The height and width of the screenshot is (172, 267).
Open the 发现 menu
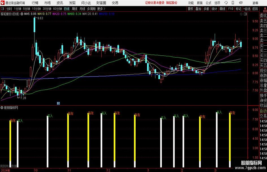pos(72,3)
